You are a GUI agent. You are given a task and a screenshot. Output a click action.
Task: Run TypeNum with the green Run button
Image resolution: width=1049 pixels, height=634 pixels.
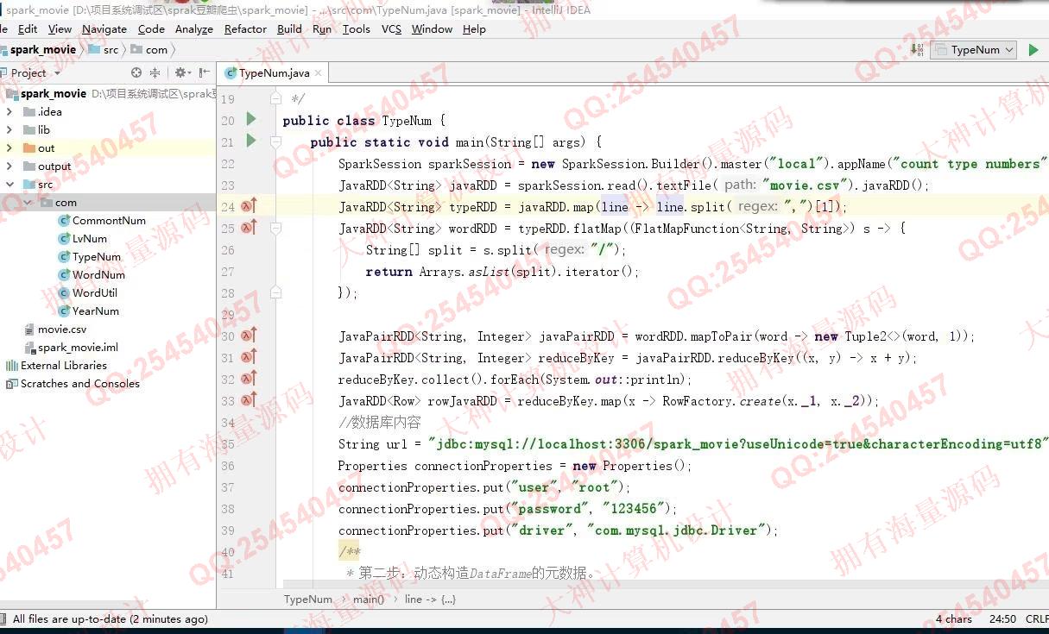point(1033,50)
